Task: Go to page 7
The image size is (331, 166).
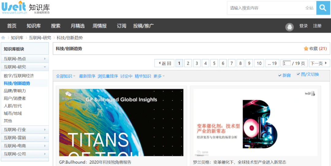Action: click(x=232, y=63)
